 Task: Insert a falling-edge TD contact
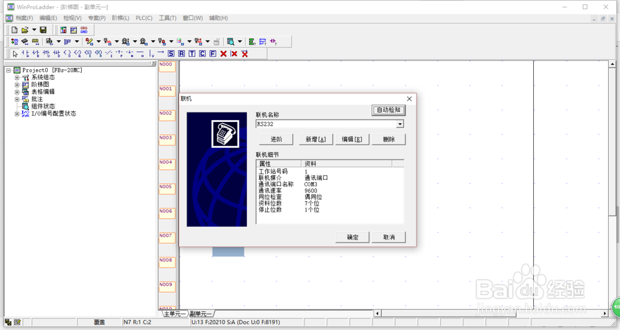pos(57,54)
